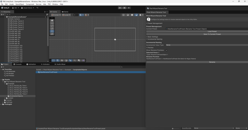Click the Scene draw mode globe icon
This screenshot has height=130, width=248.
tap(123, 15)
